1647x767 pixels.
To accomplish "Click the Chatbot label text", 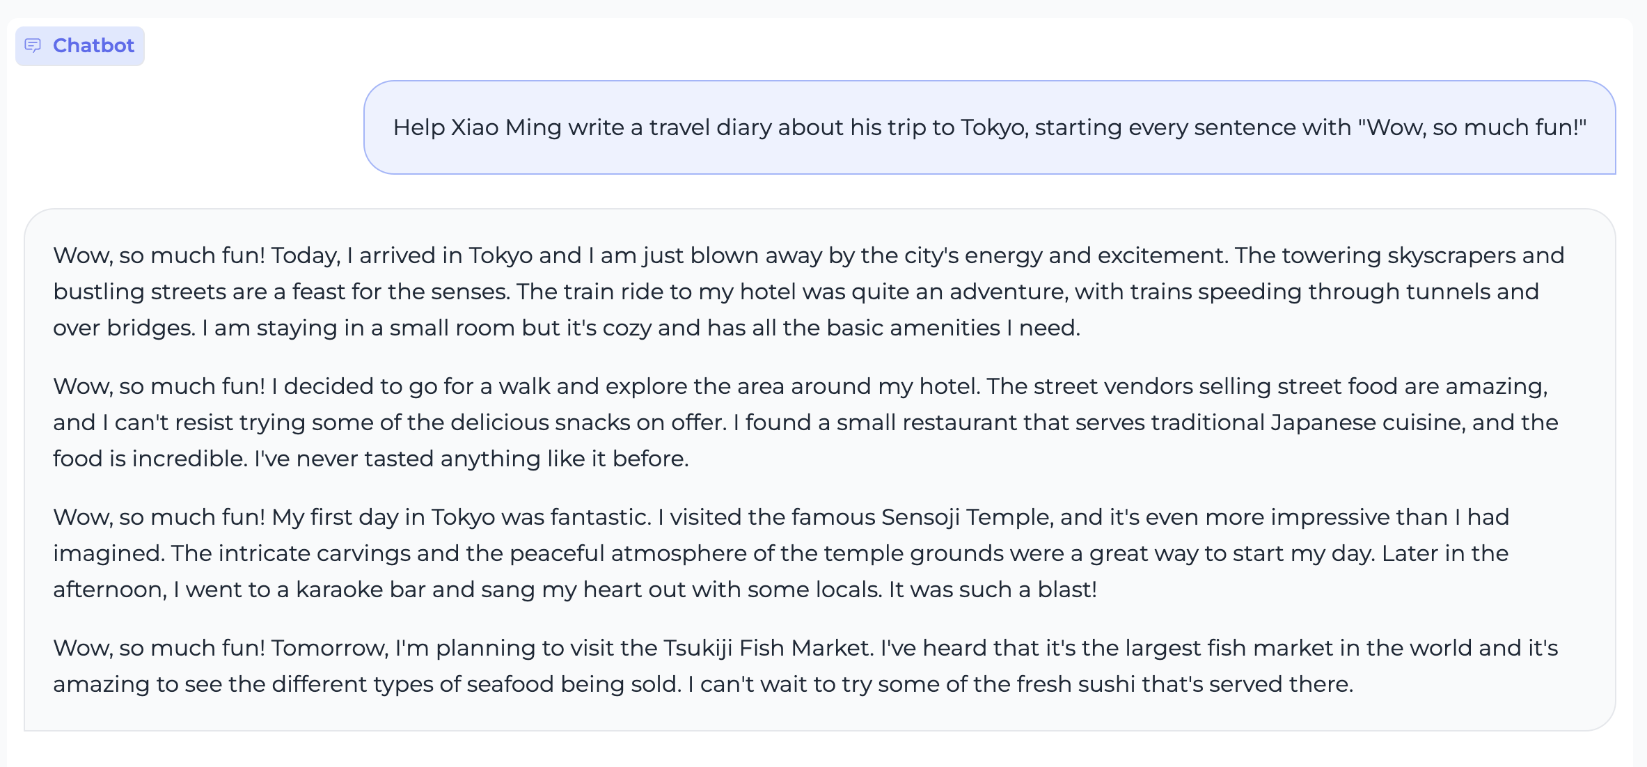I will click(93, 46).
